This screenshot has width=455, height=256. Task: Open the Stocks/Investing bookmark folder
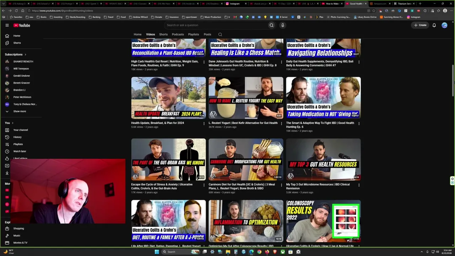(x=75, y=17)
